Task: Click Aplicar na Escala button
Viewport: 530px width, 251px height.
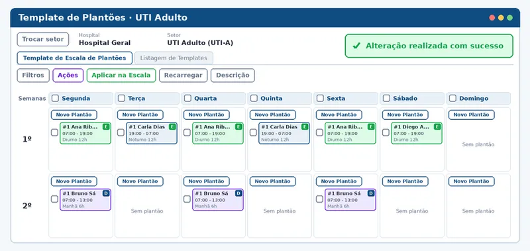Action: pos(121,75)
